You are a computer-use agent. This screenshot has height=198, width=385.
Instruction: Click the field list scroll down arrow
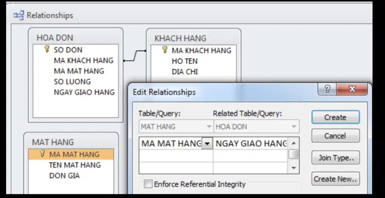(294, 168)
